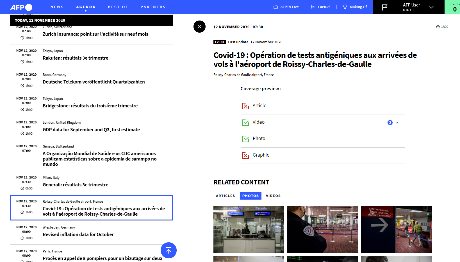This screenshot has width=460, height=262.
Task: Click the Photo available check icon
Action: 245,139
